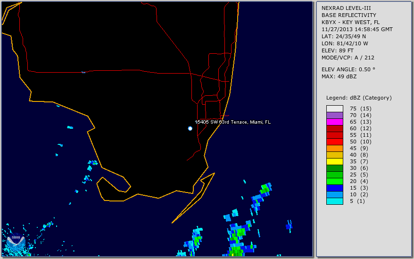Click the 'LAT: 24/35/49 N' text
The width and height of the screenshot is (414, 259).
[343, 36]
